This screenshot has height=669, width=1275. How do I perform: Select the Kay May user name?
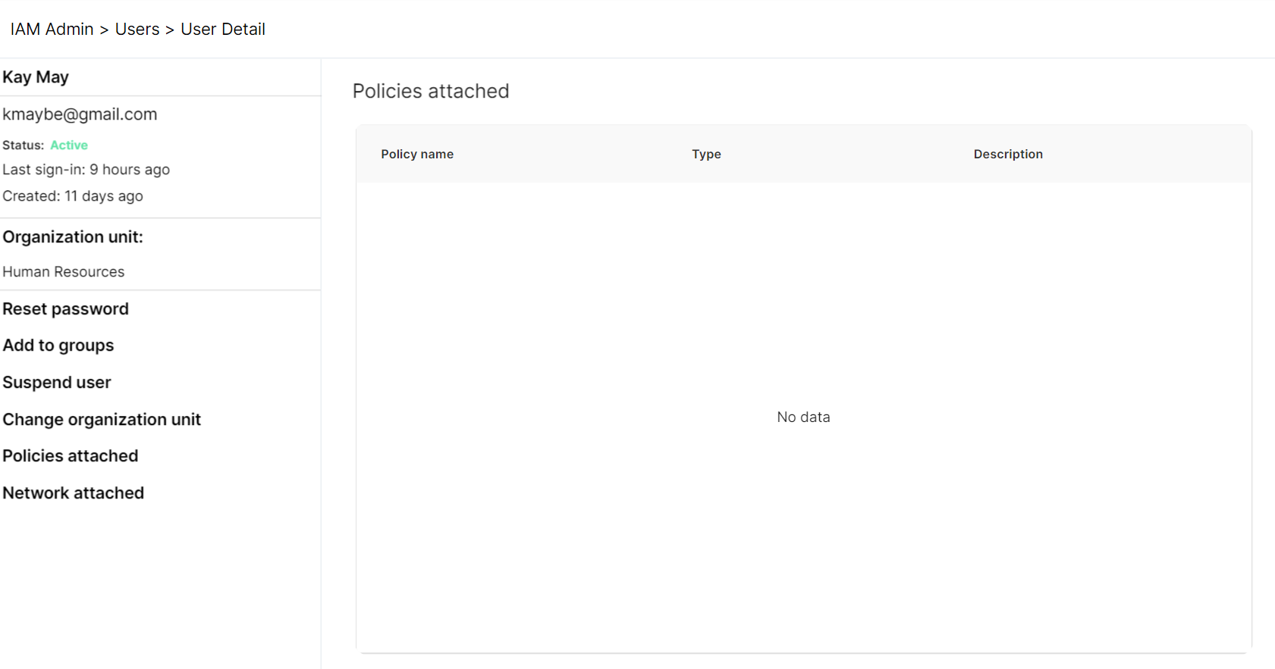pyautogui.click(x=36, y=77)
